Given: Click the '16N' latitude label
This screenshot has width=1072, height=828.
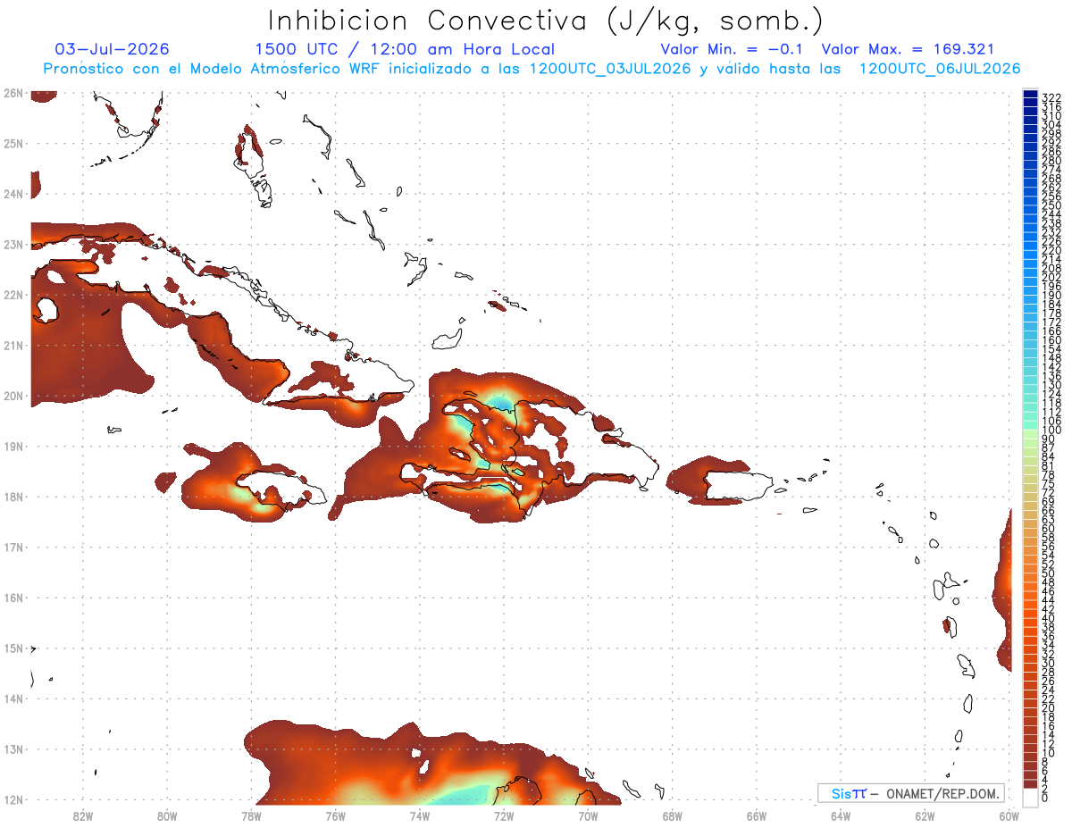Looking at the screenshot, I should (x=13, y=598).
